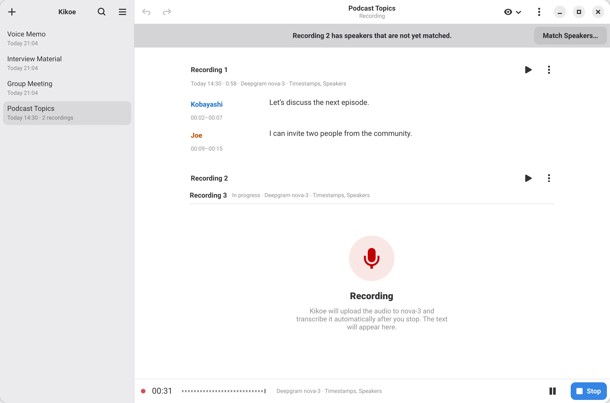Click timestamp 00:02–00:07

(207, 118)
